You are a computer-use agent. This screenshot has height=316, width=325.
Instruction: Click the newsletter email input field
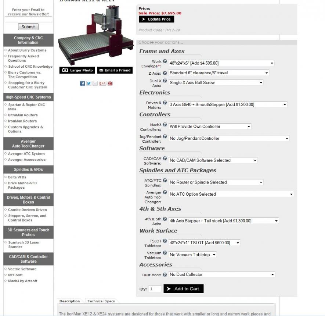tap(28, 20)
